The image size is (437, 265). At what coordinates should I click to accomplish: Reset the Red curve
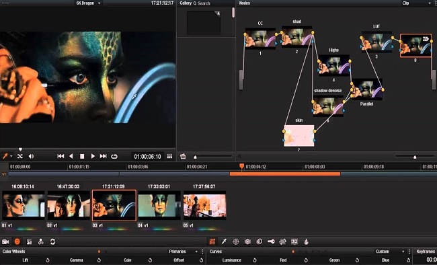click(x=306, y=260)
